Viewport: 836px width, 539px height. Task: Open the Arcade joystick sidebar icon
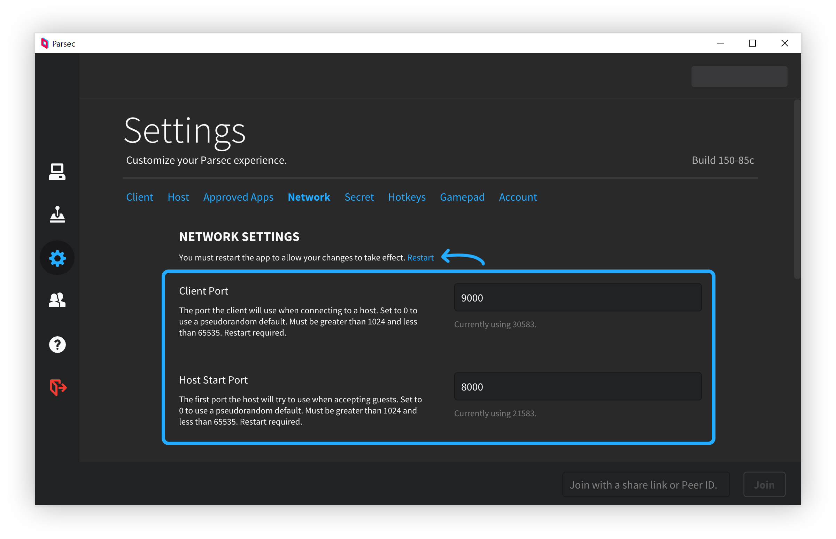click(x=57, y=214)
